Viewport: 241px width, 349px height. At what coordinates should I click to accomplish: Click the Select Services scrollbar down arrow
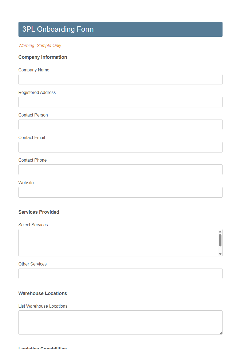pos(220,254)
